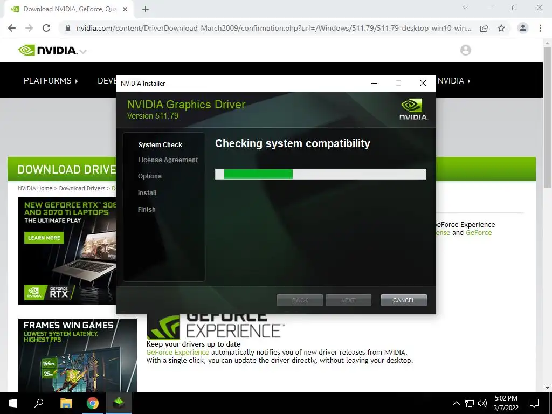Close the NVIDIA Installer window
Screen dimensions: 552x414
(423, 83)
